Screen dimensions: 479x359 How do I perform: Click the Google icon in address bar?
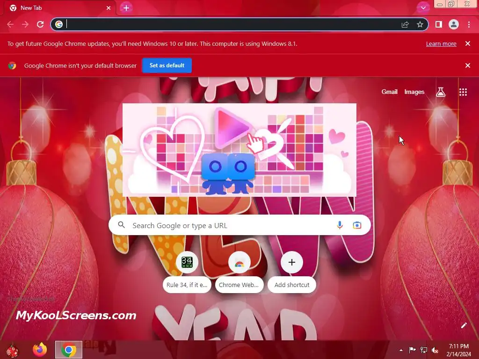coord(59,24)
